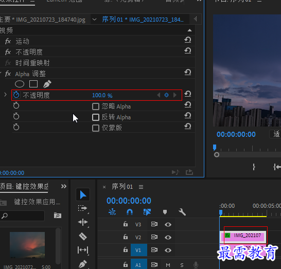The width and height of the screenshot is (281, 269).
Task: Toggle the fx switch for Alpha 调整
Action: (x=8, y=74)
